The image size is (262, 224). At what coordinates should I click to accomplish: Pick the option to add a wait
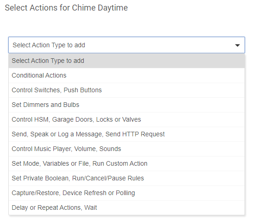pos(126,207)
